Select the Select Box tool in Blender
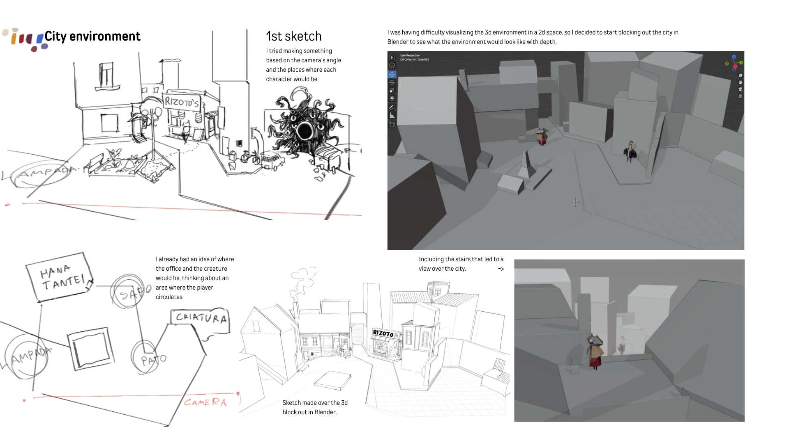The height and width of the screenshot is (443, 789). [392, 57]
